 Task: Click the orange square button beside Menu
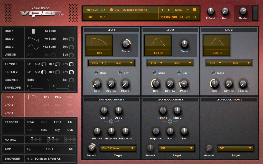coord(194,10)
